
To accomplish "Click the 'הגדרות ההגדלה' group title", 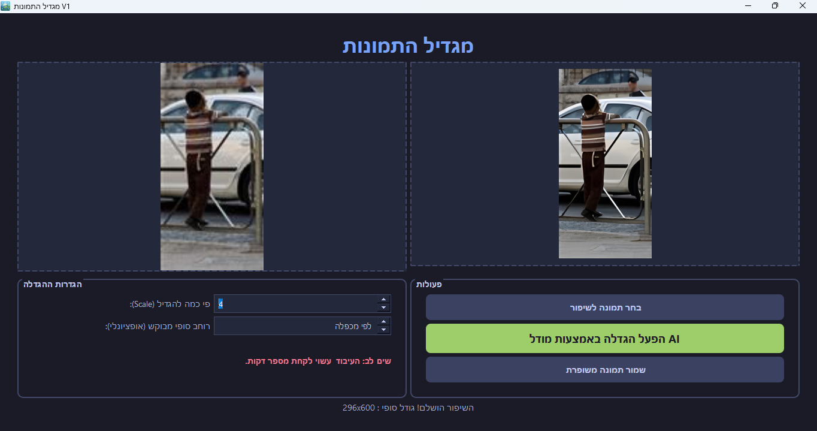I will [x=53, y=284].
